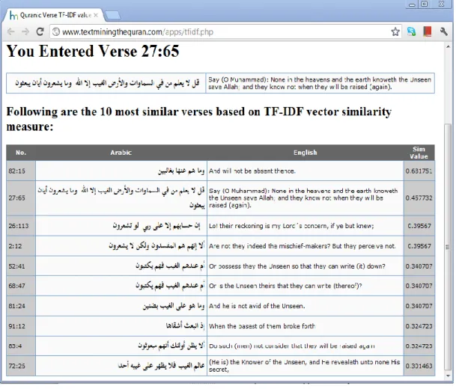Click similarity value in 26:113 row
The image size is (456, 389).
tap(421, 227)
